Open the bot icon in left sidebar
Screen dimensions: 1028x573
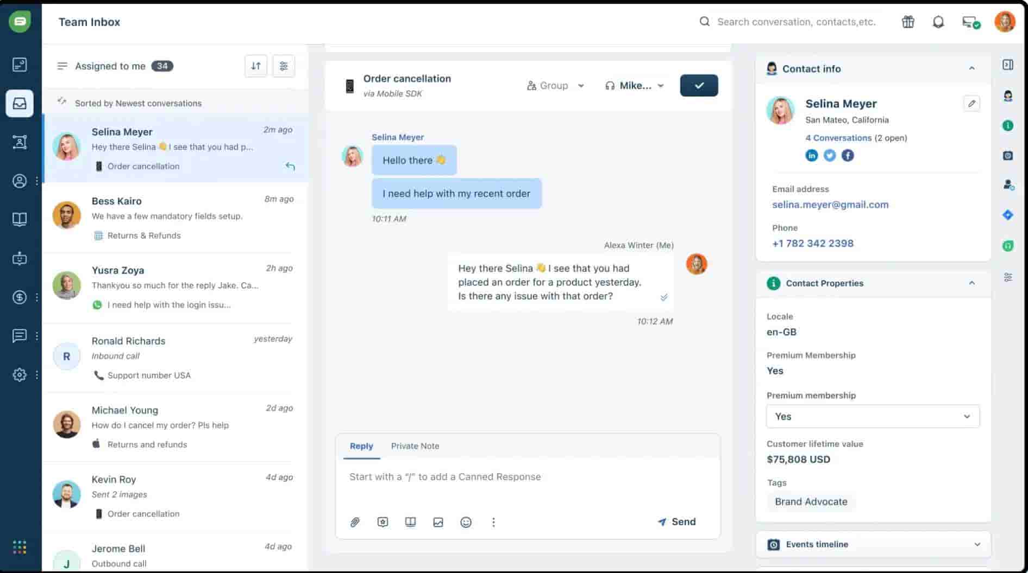tap(20, 258)
